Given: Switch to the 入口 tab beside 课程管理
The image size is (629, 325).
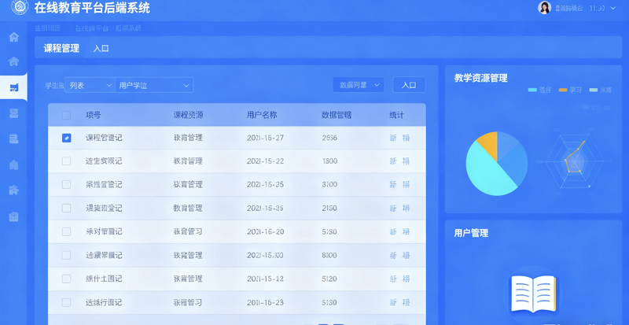Looking at the screenshot, I should coord(101,49).
